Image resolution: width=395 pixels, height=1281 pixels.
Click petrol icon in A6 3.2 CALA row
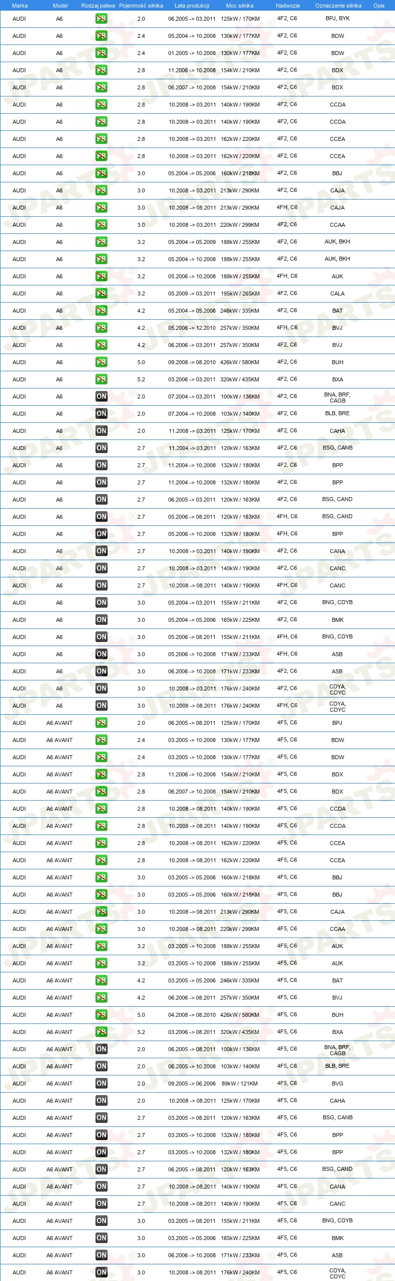(x=101, y=293)
